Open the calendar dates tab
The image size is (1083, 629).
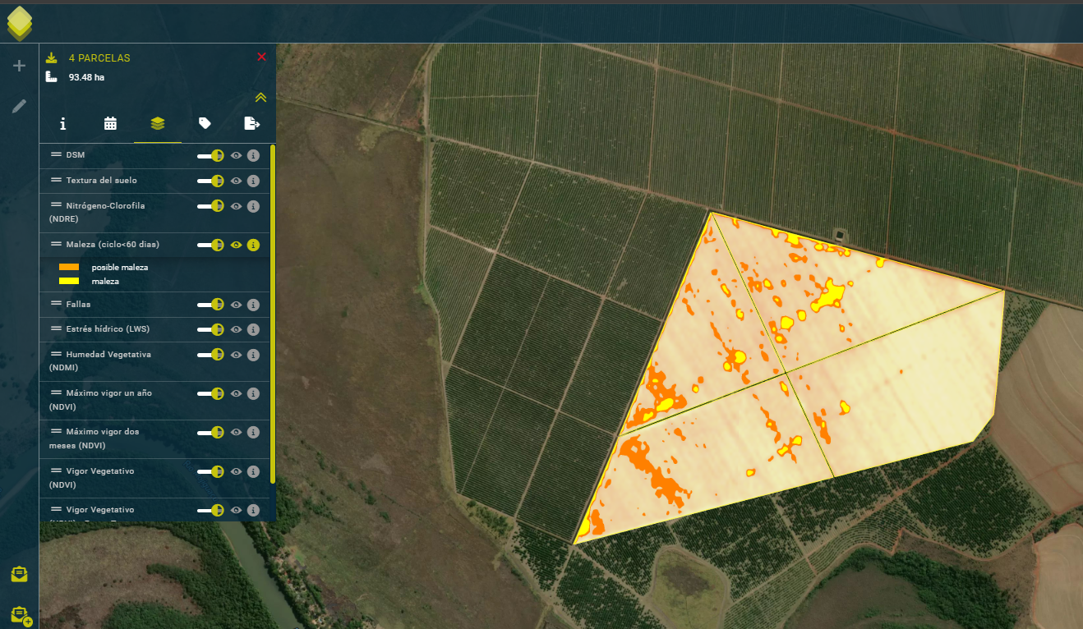coord(110,124)
